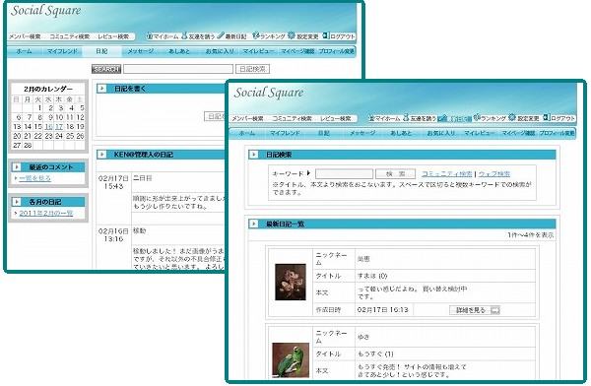The image size is (591, 386).
Task: Select マイレビュー tab in front window
Action: pos(480,133)
